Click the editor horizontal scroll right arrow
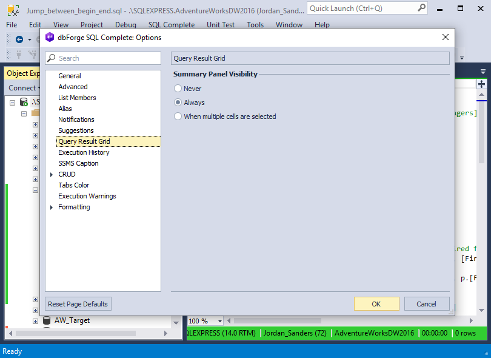This screenshot has width=491, height=358. point(471,321)
